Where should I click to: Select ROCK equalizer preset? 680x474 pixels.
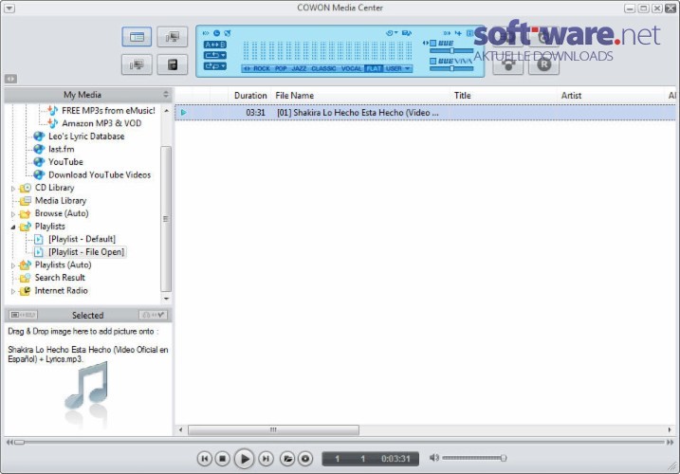[262, 68]
